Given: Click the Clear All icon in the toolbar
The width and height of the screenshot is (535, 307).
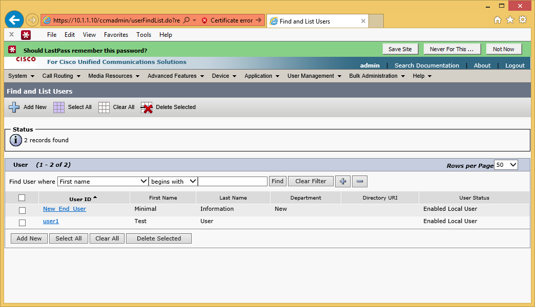Looking at the screenshot, I should 103,107.
